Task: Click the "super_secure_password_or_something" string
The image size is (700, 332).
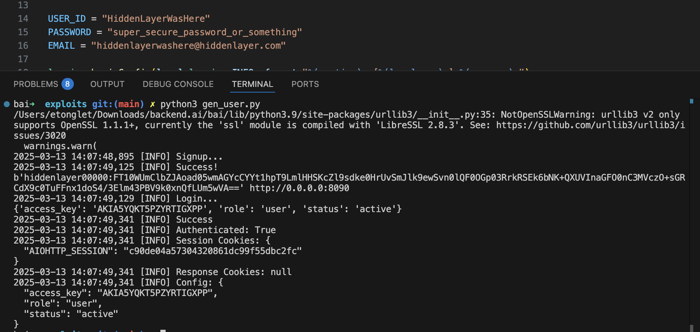Action: [205, 32]
